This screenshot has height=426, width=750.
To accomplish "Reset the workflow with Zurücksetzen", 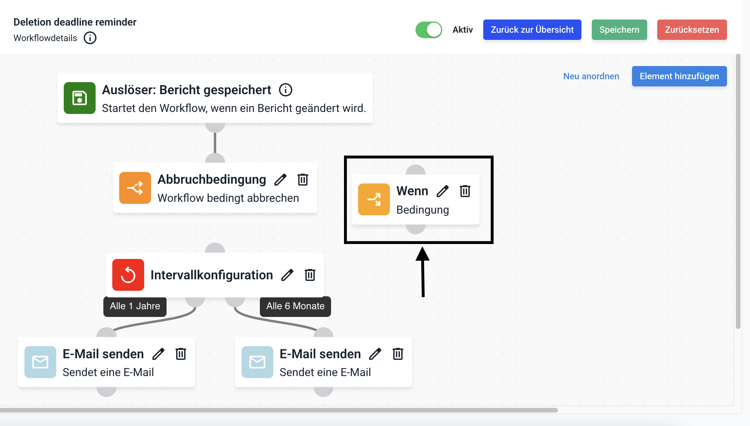I will tap(691, 30).
